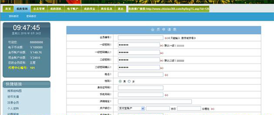274x115 pixels.
Task: Open the 资料修改 submenu link
Action: point(14,16)
